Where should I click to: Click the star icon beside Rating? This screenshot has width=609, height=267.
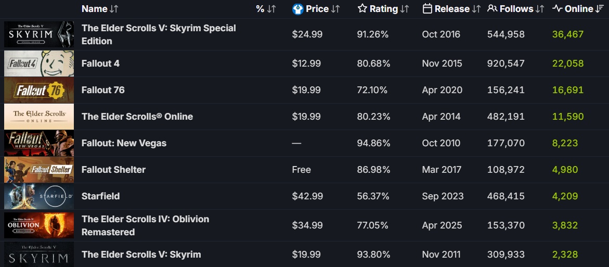point(362,9)
